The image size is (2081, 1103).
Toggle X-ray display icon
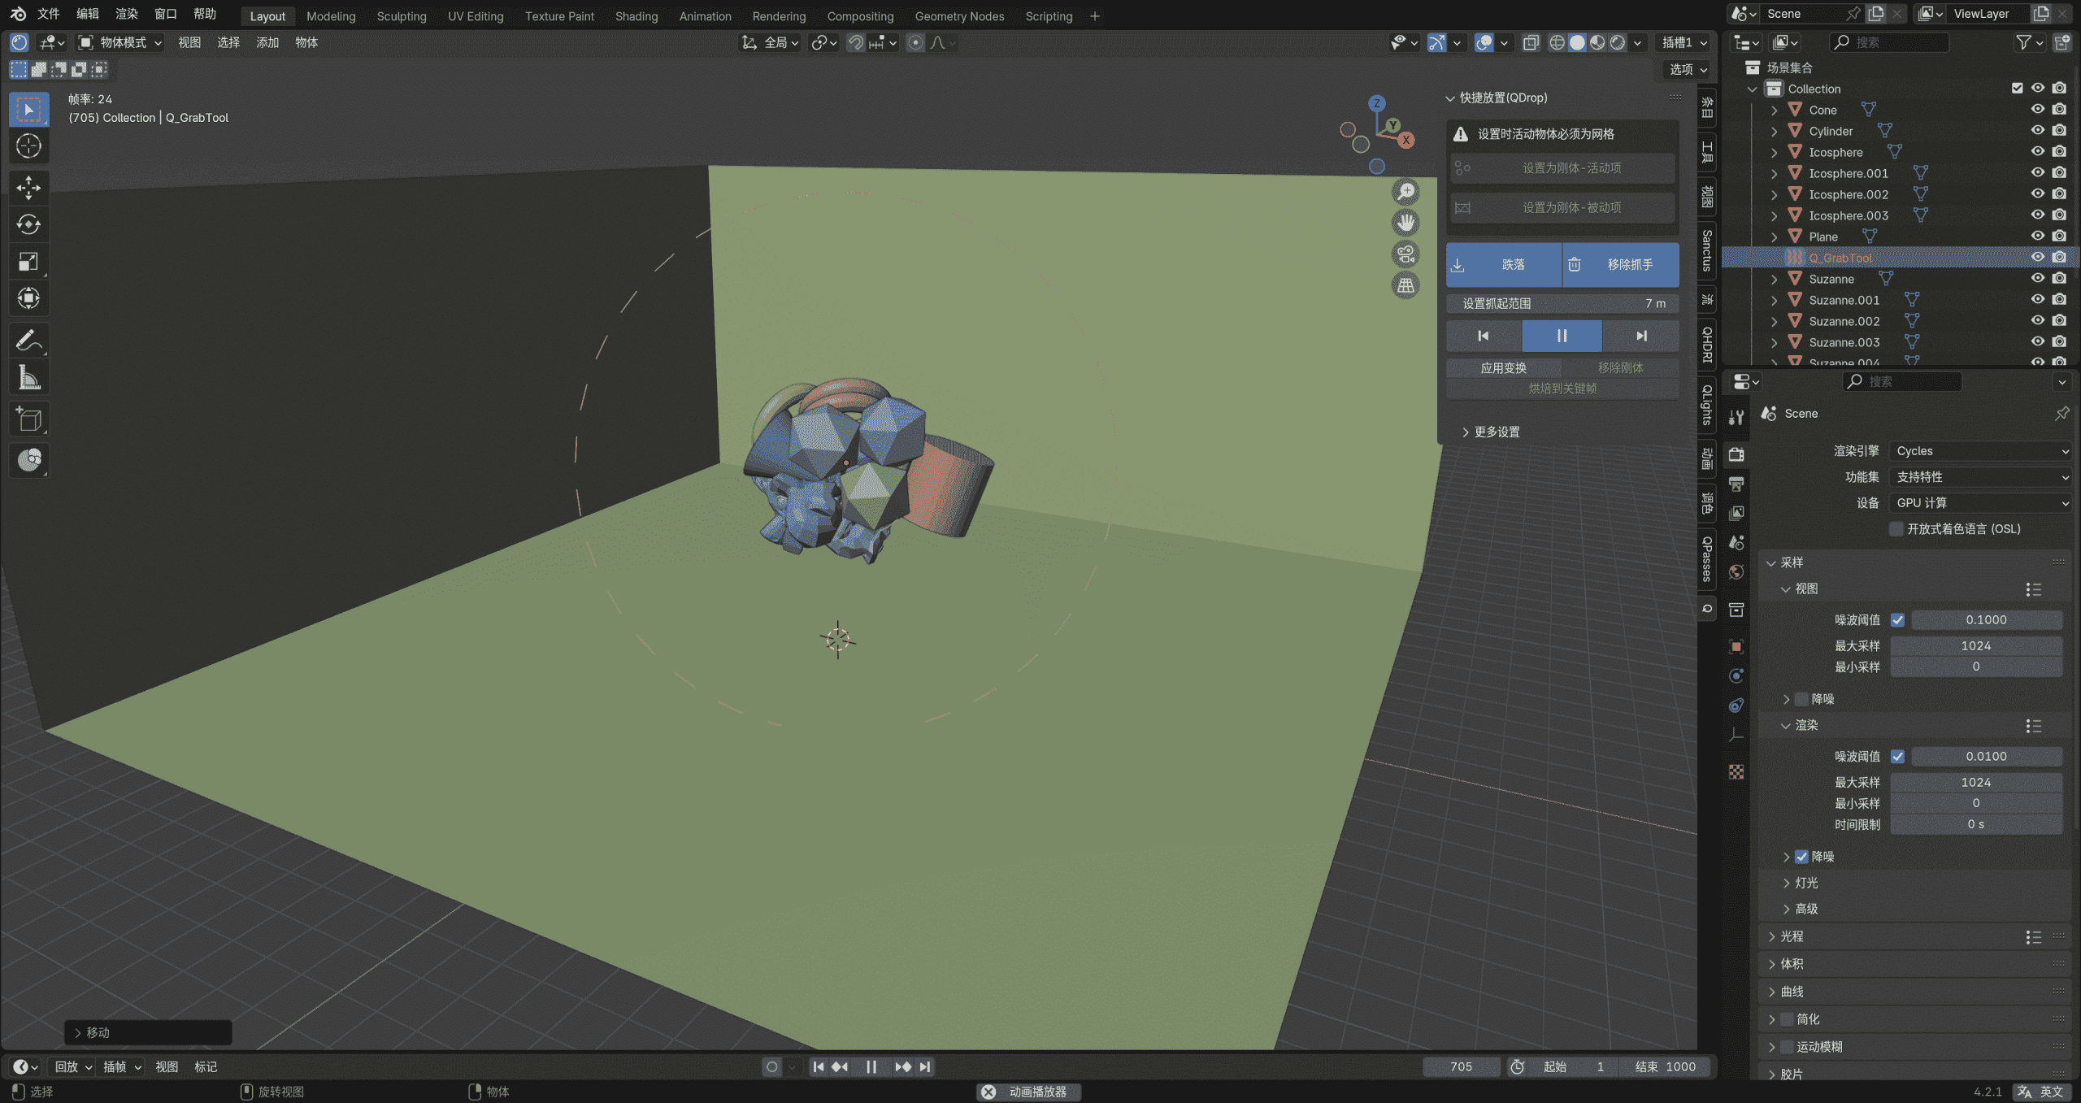point(1531,42)
